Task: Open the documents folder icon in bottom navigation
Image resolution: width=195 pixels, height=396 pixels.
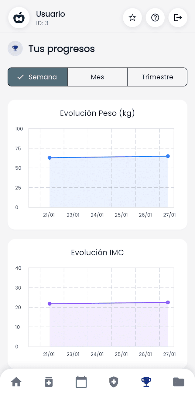Action: tap(178, 382)
